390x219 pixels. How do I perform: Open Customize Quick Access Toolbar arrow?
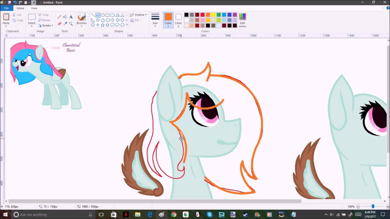click(38, 2)
